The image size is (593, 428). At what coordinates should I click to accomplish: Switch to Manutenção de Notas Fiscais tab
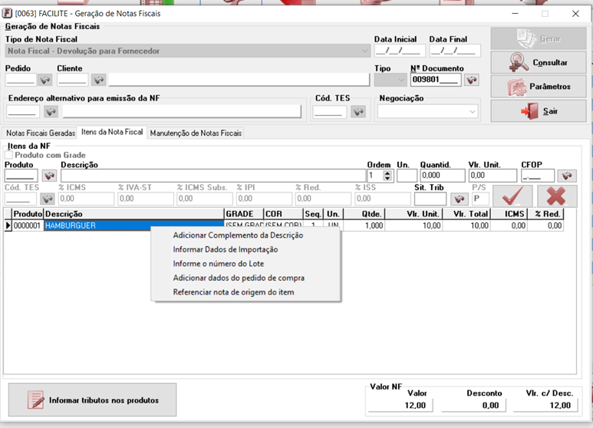(x=196, y=133)
